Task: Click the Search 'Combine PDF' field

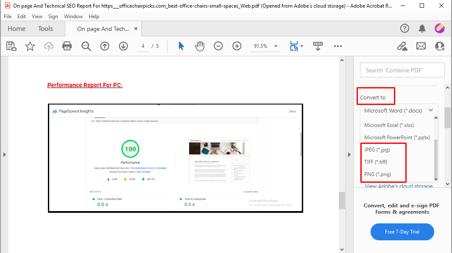Action: tap(402, 70)
